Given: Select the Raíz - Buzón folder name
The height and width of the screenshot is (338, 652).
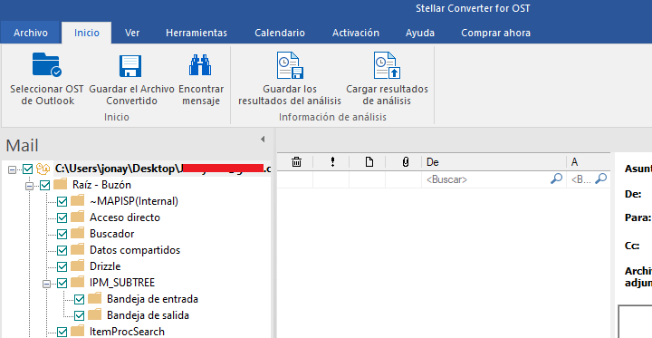Looking at the screenshot, I should [101, 184].
